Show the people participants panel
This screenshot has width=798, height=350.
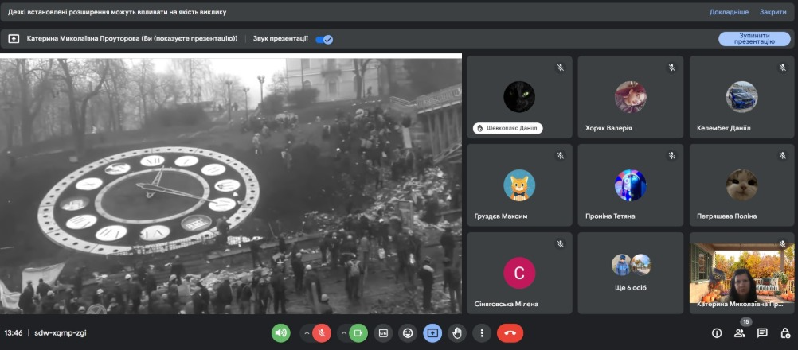[740, 333]
